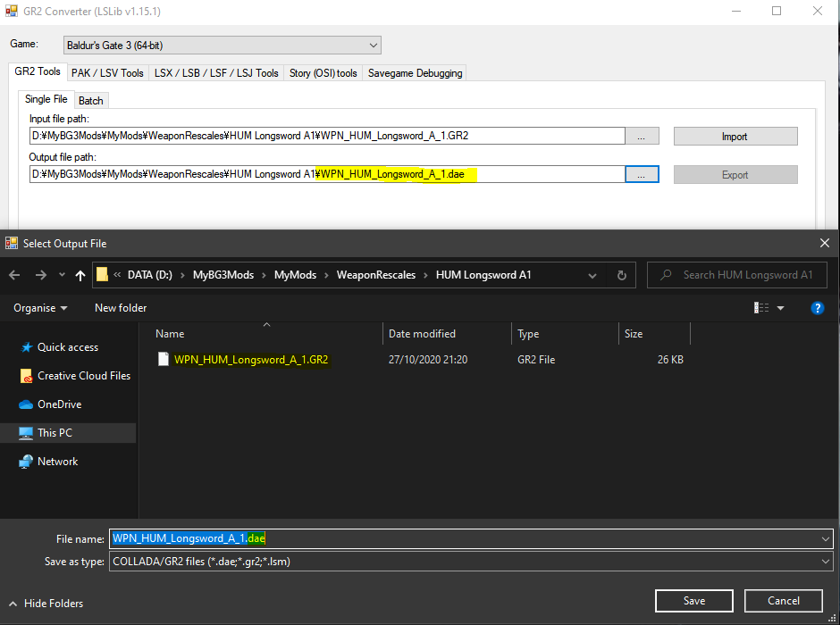The height and width of the screenshot is (625, 840).
Task: Click the GR2 Converter title bar icon
Action: [x=11, y=11]
